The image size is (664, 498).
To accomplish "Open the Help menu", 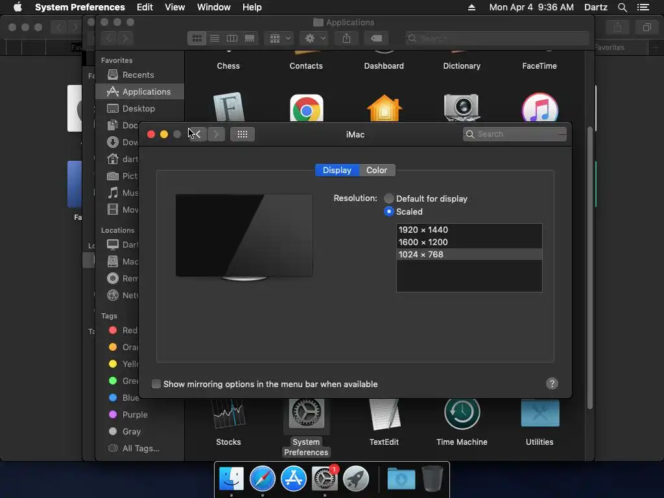I will click(252, 7).
